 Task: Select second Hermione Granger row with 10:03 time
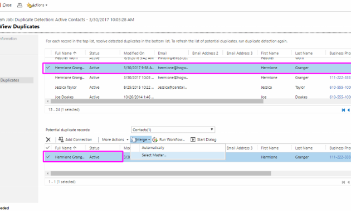coord(198,78)
